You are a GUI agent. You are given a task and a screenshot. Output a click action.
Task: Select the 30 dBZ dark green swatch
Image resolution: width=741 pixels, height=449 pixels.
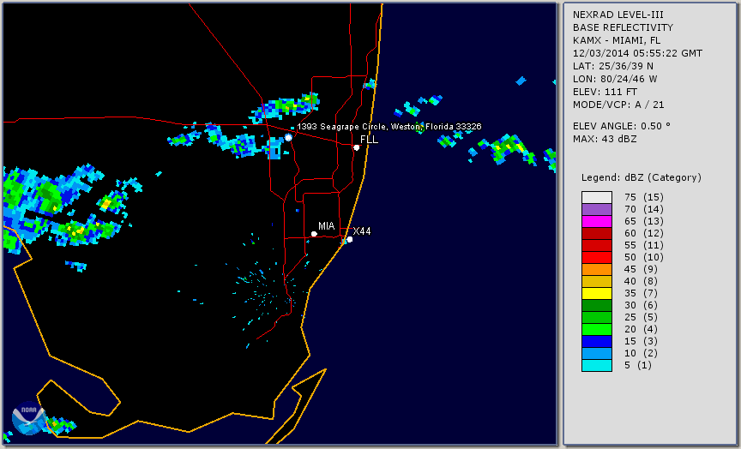[x=597, y=305]
